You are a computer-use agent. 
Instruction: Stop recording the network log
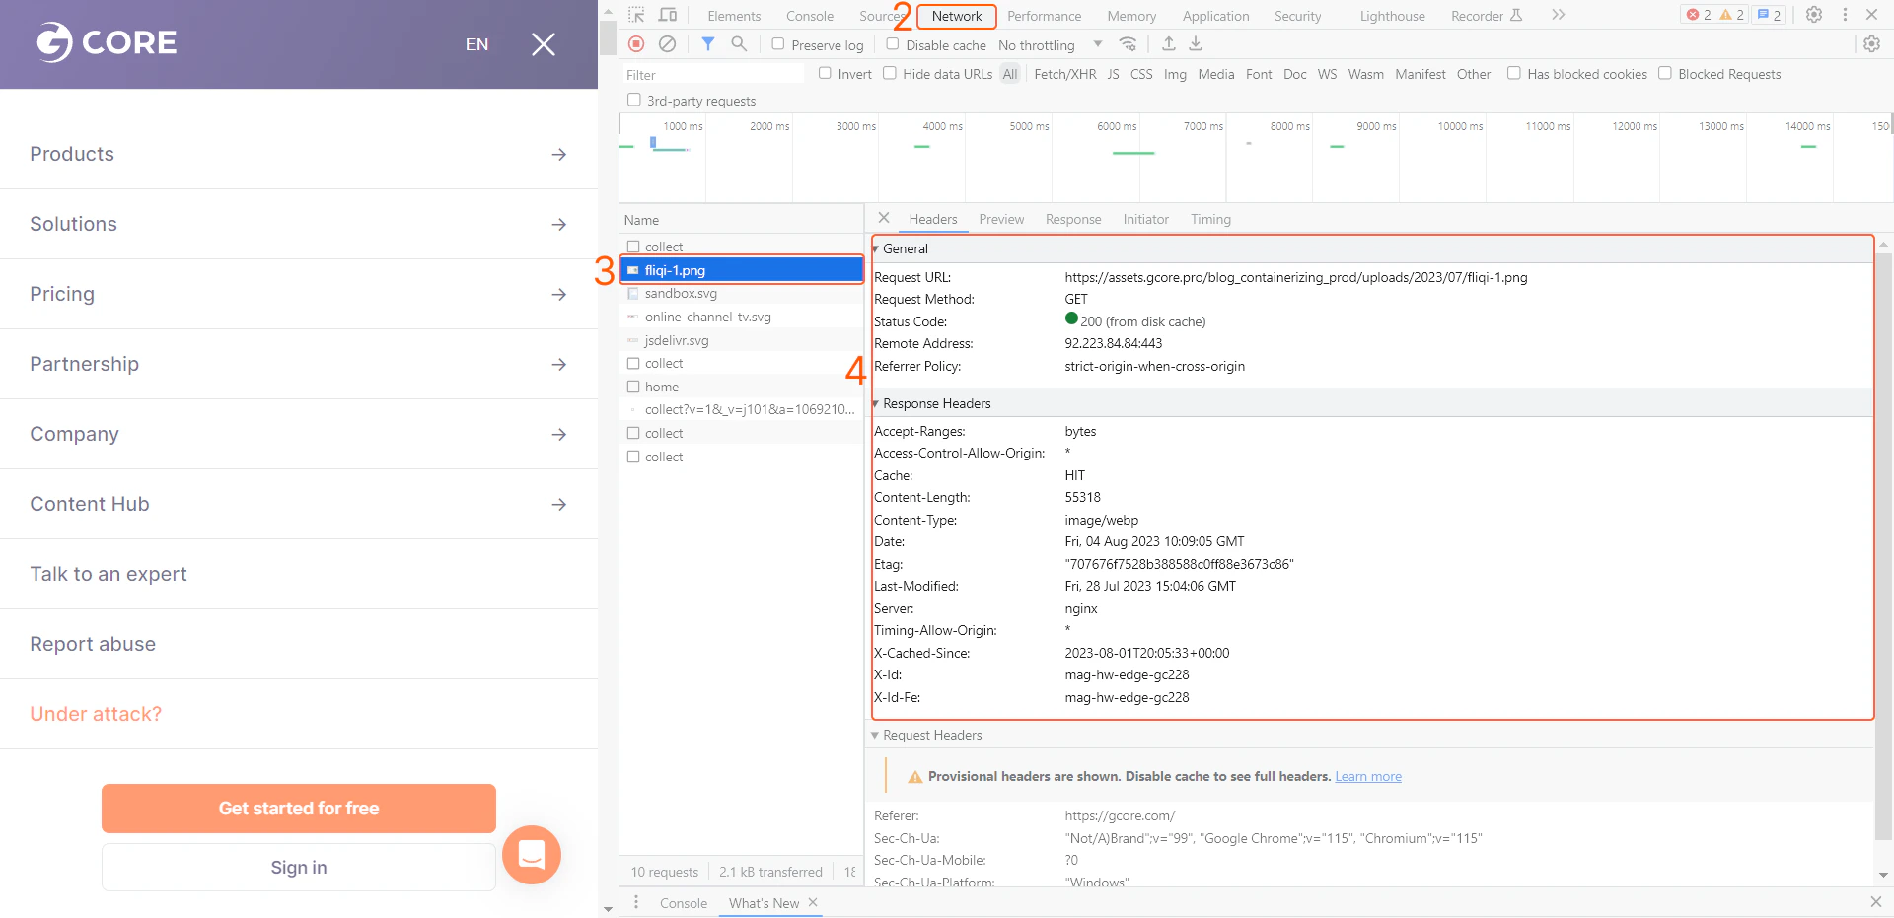pyautogui.click(x=636, y=44)
